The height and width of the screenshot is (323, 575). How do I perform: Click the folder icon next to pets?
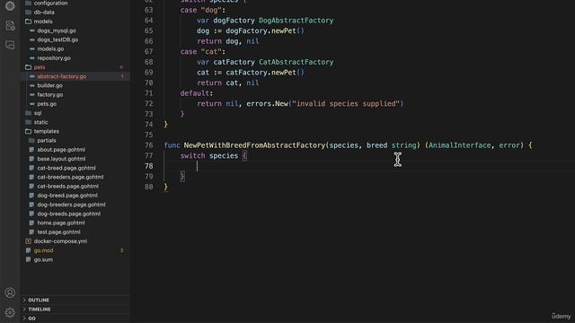(28, 67)
